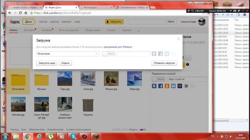
Task: Open the Корзина trash bin icon
Action: [x=88, y=105]
